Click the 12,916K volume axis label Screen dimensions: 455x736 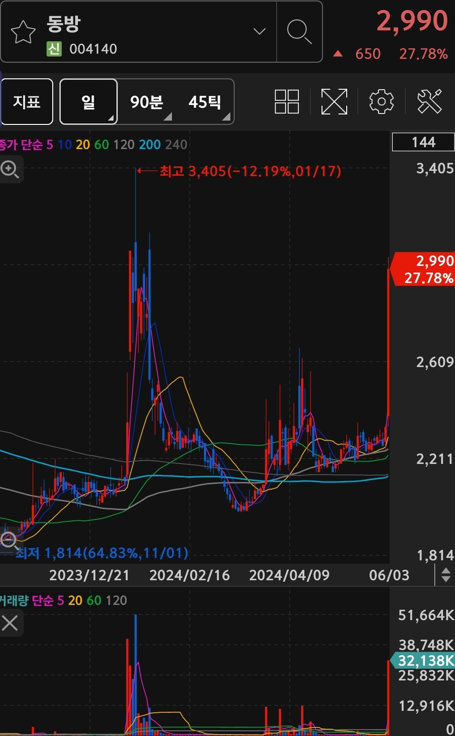[x=426, y=706]
